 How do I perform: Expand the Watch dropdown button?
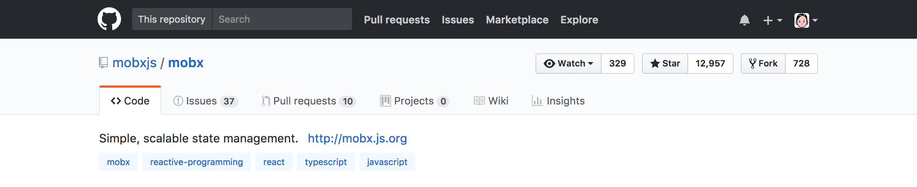click(x=568, y=64)
